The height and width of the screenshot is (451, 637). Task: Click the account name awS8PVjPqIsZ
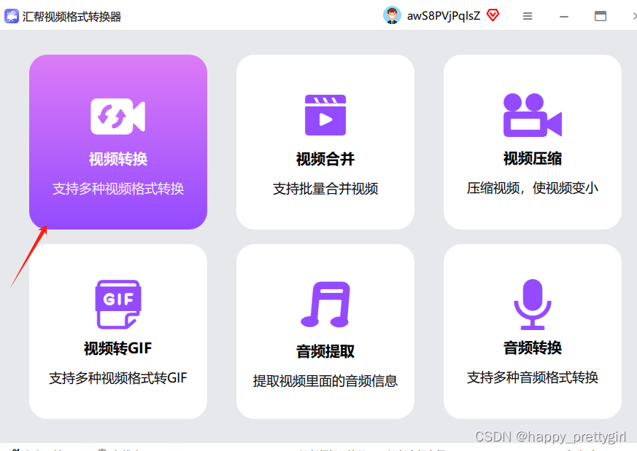click(x=440, y=15)
